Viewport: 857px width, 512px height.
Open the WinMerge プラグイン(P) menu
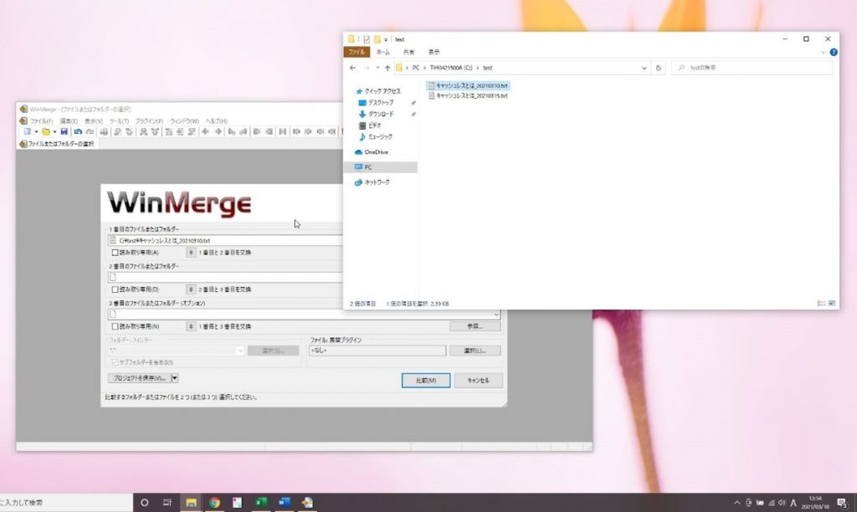pyautogui.click(x=149, y=120)
